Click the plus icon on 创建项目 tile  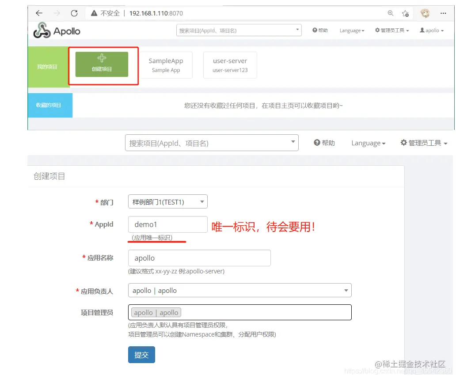[102, 58]
